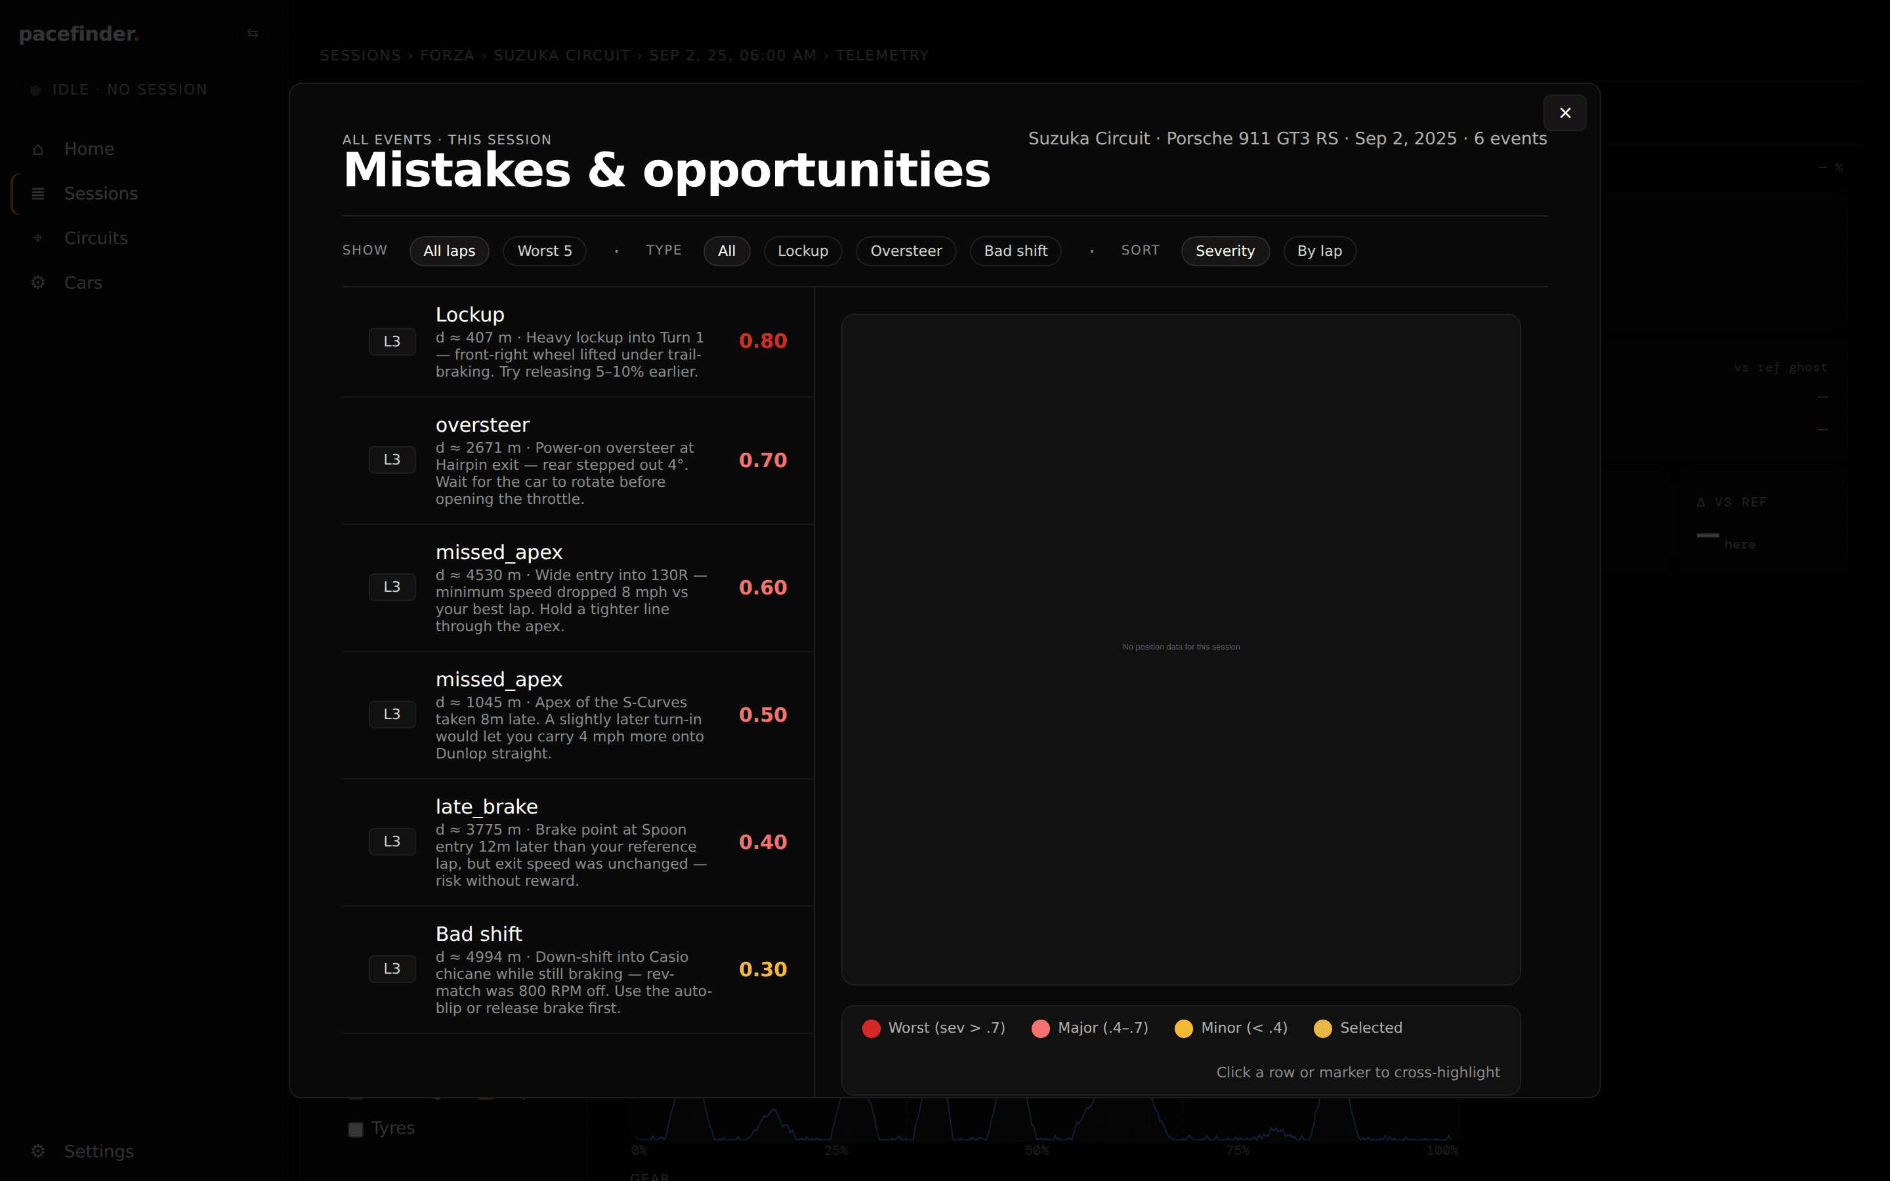Click severity score 0.40
The width and height of the screenshot is (1890, 1181).
tap(763, 842)
